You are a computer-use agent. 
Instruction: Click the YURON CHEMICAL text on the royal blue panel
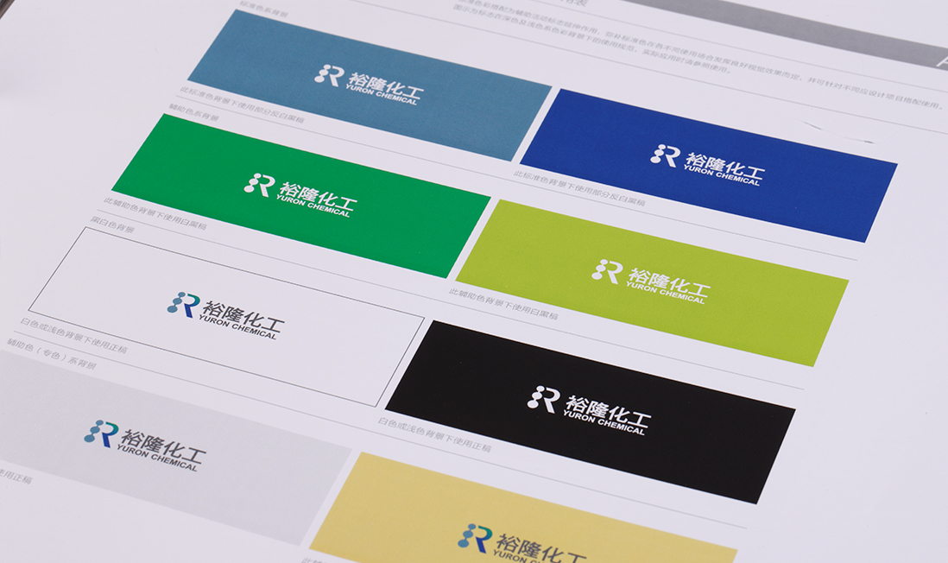click(x=722, y=176)
